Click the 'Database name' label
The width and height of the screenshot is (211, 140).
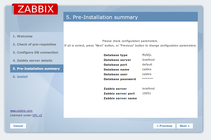click(x=116, y=69)
